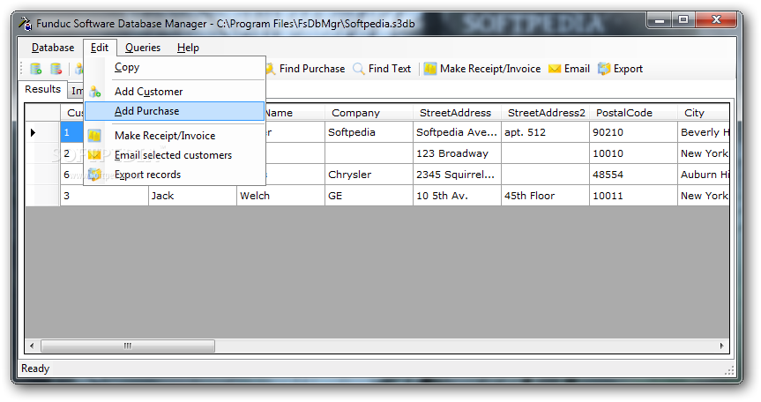Image resolution: width=761 pixels, height=402 pixels.
Task: Click the window resize grip in status bar
Action: click(729, 370)
